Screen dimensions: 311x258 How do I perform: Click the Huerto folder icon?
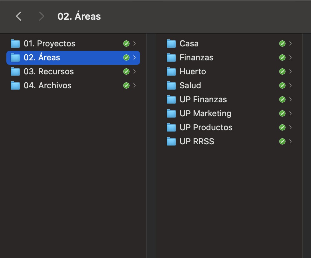171,71
